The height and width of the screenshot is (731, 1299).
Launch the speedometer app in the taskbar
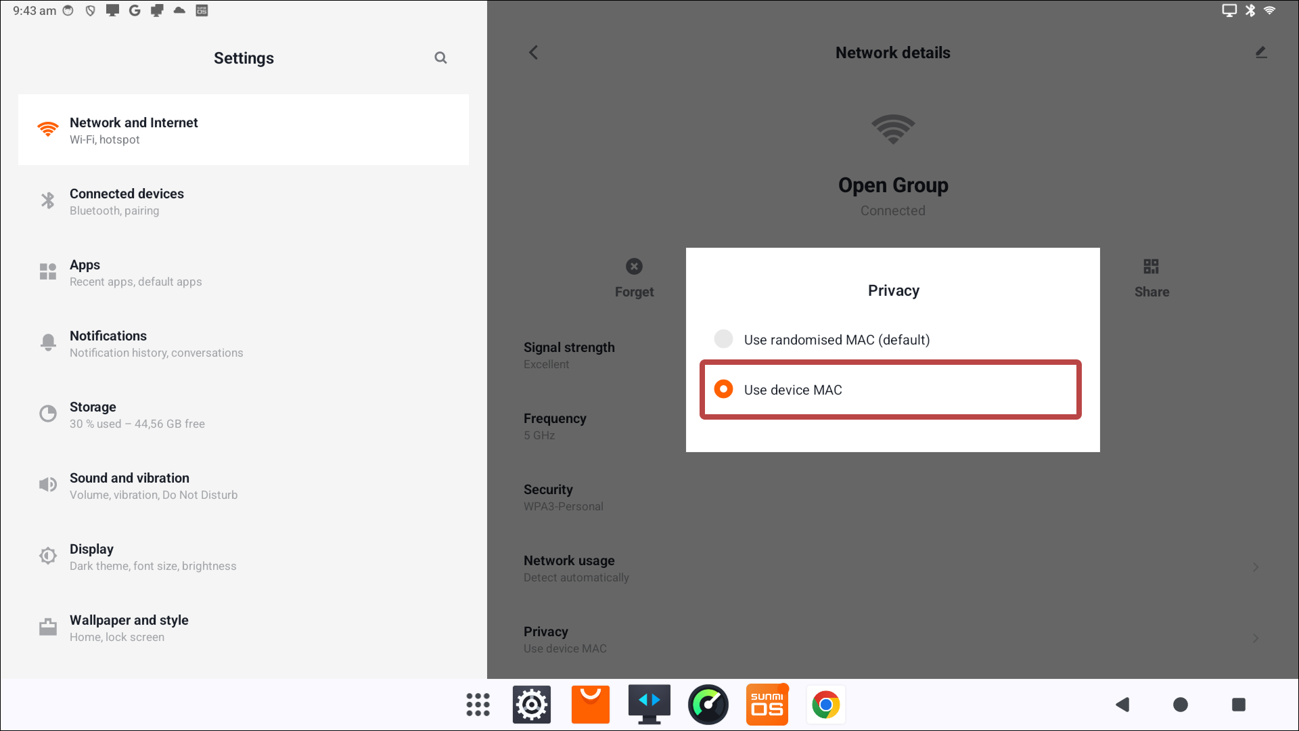[708, 705]
